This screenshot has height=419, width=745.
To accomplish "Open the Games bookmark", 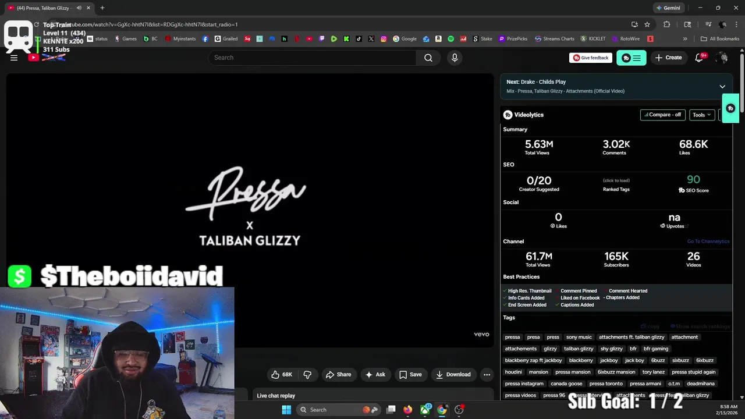I will coord(126,39).
